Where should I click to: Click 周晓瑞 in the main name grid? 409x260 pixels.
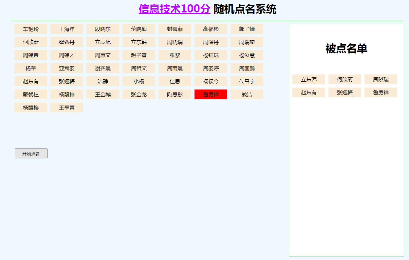click(x=175, y=42)
